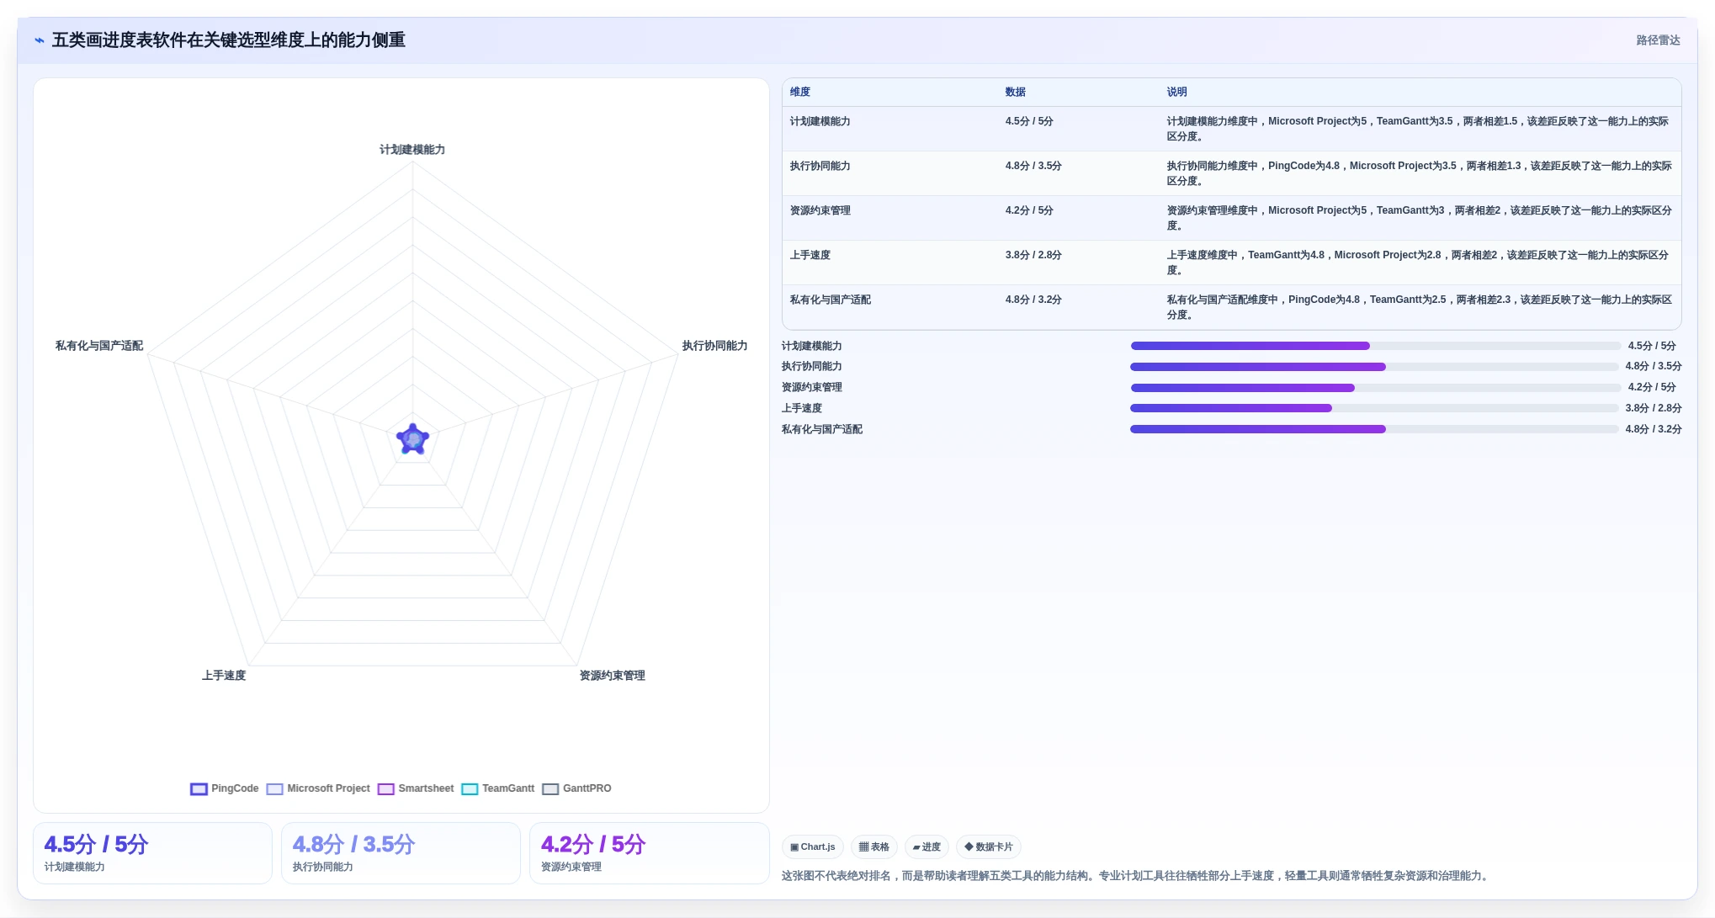Click the radar chart 资源约束管理 axis label
Image resolution: width=1715 pixels, height=918 pixels.
[613, 676]
